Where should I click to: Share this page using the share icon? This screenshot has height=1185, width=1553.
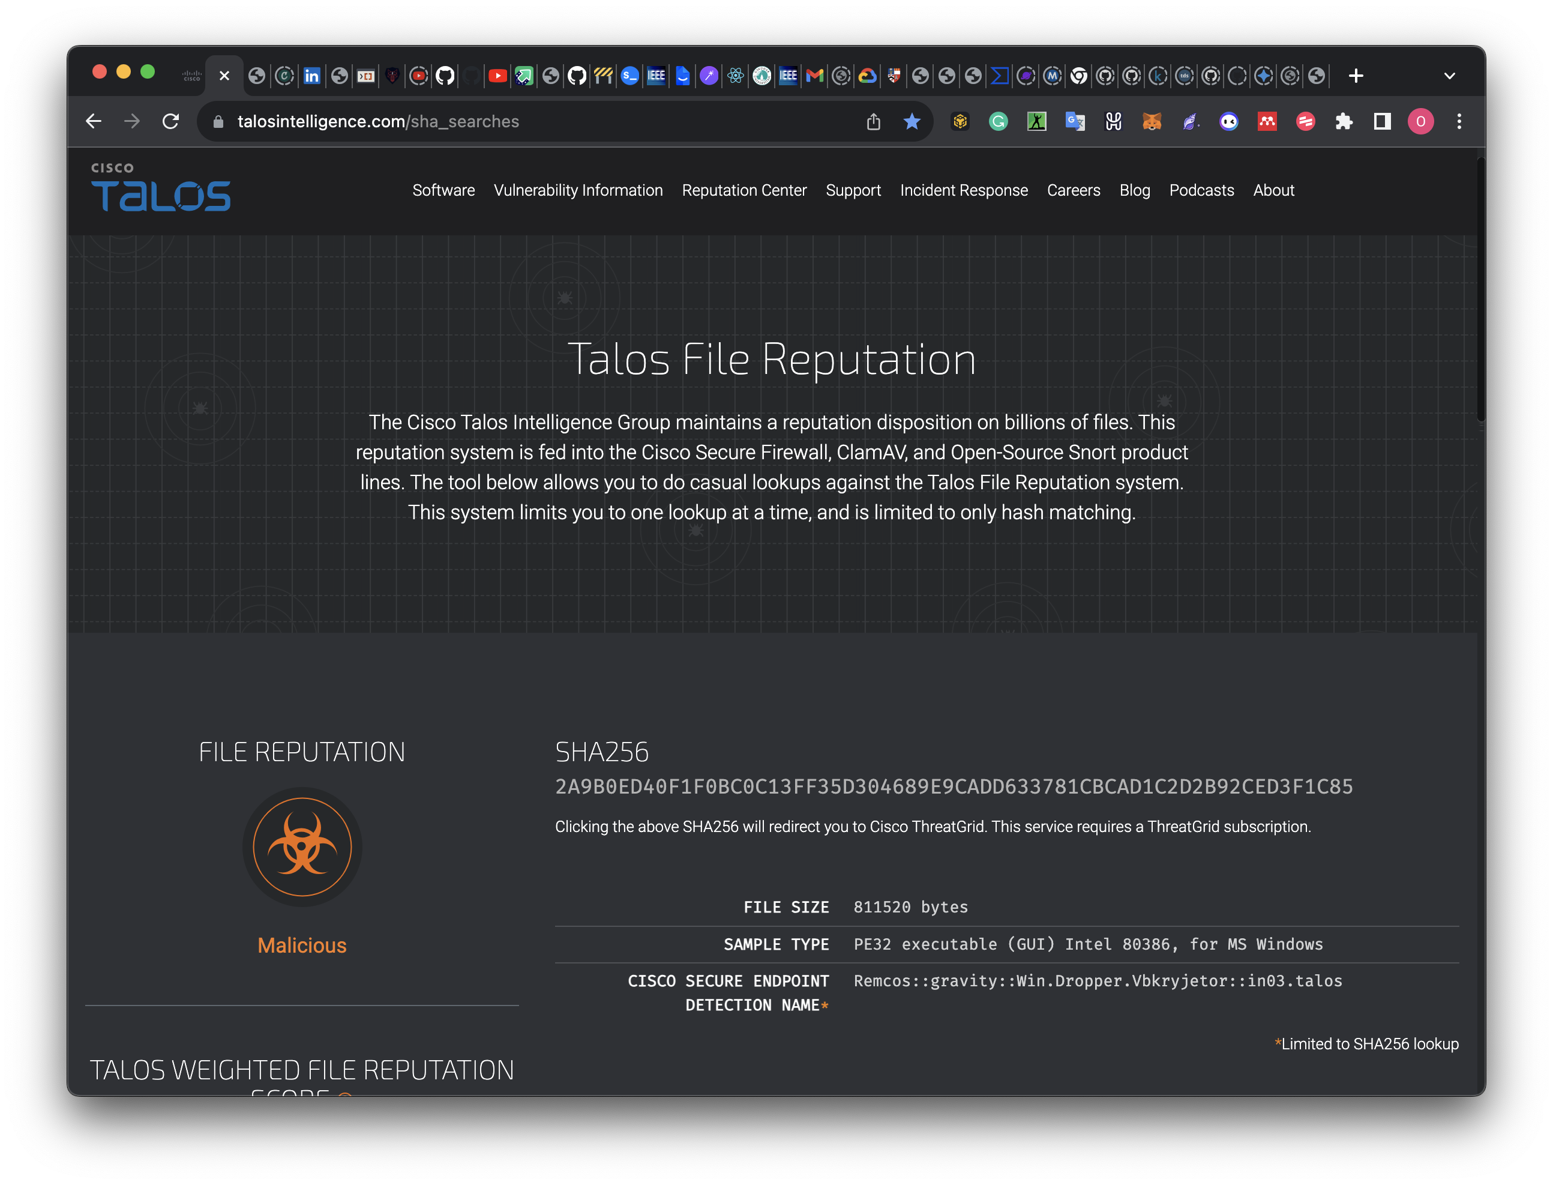click(x=874, y=121)
